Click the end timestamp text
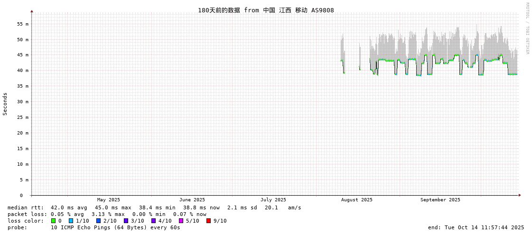This screenshot has width=532, height=234. (476, 227)
